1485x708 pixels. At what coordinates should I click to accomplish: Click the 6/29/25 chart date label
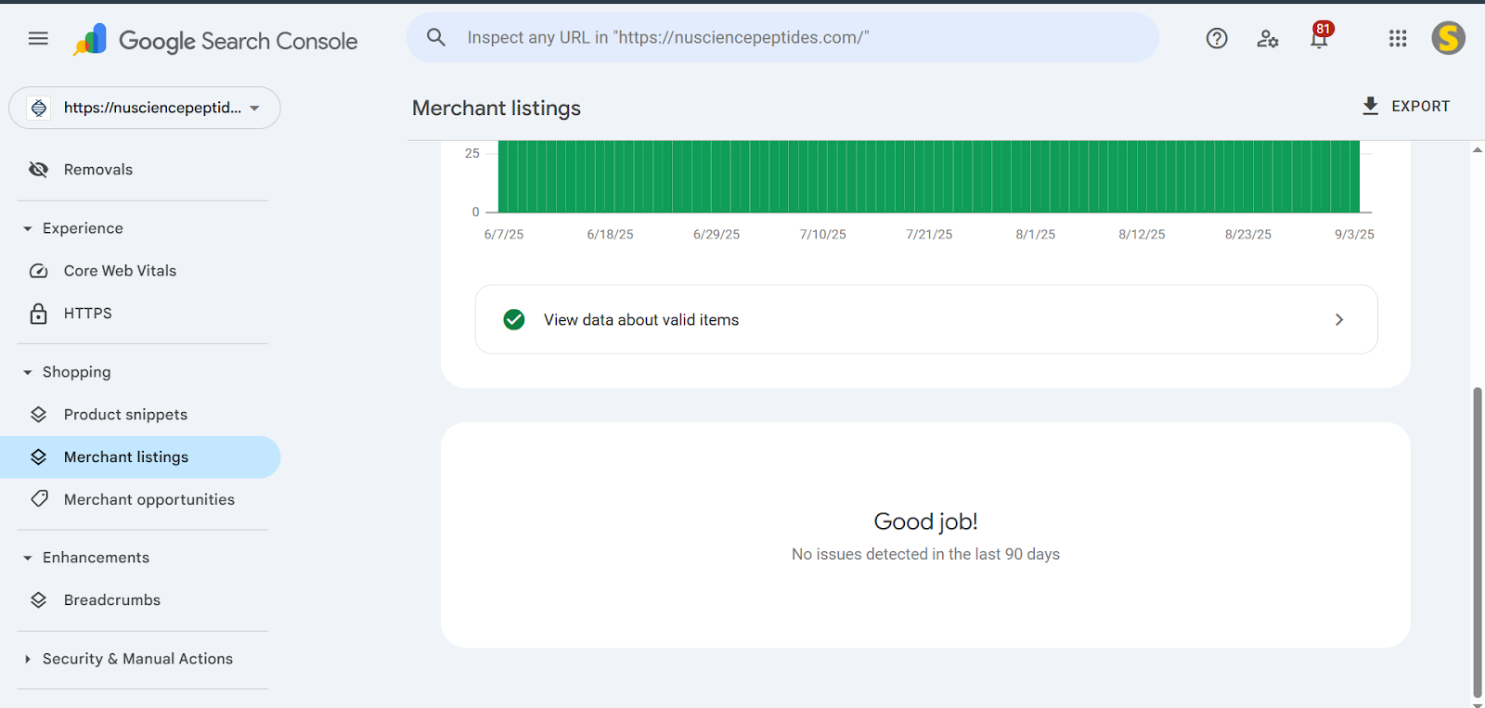[717, 235]
